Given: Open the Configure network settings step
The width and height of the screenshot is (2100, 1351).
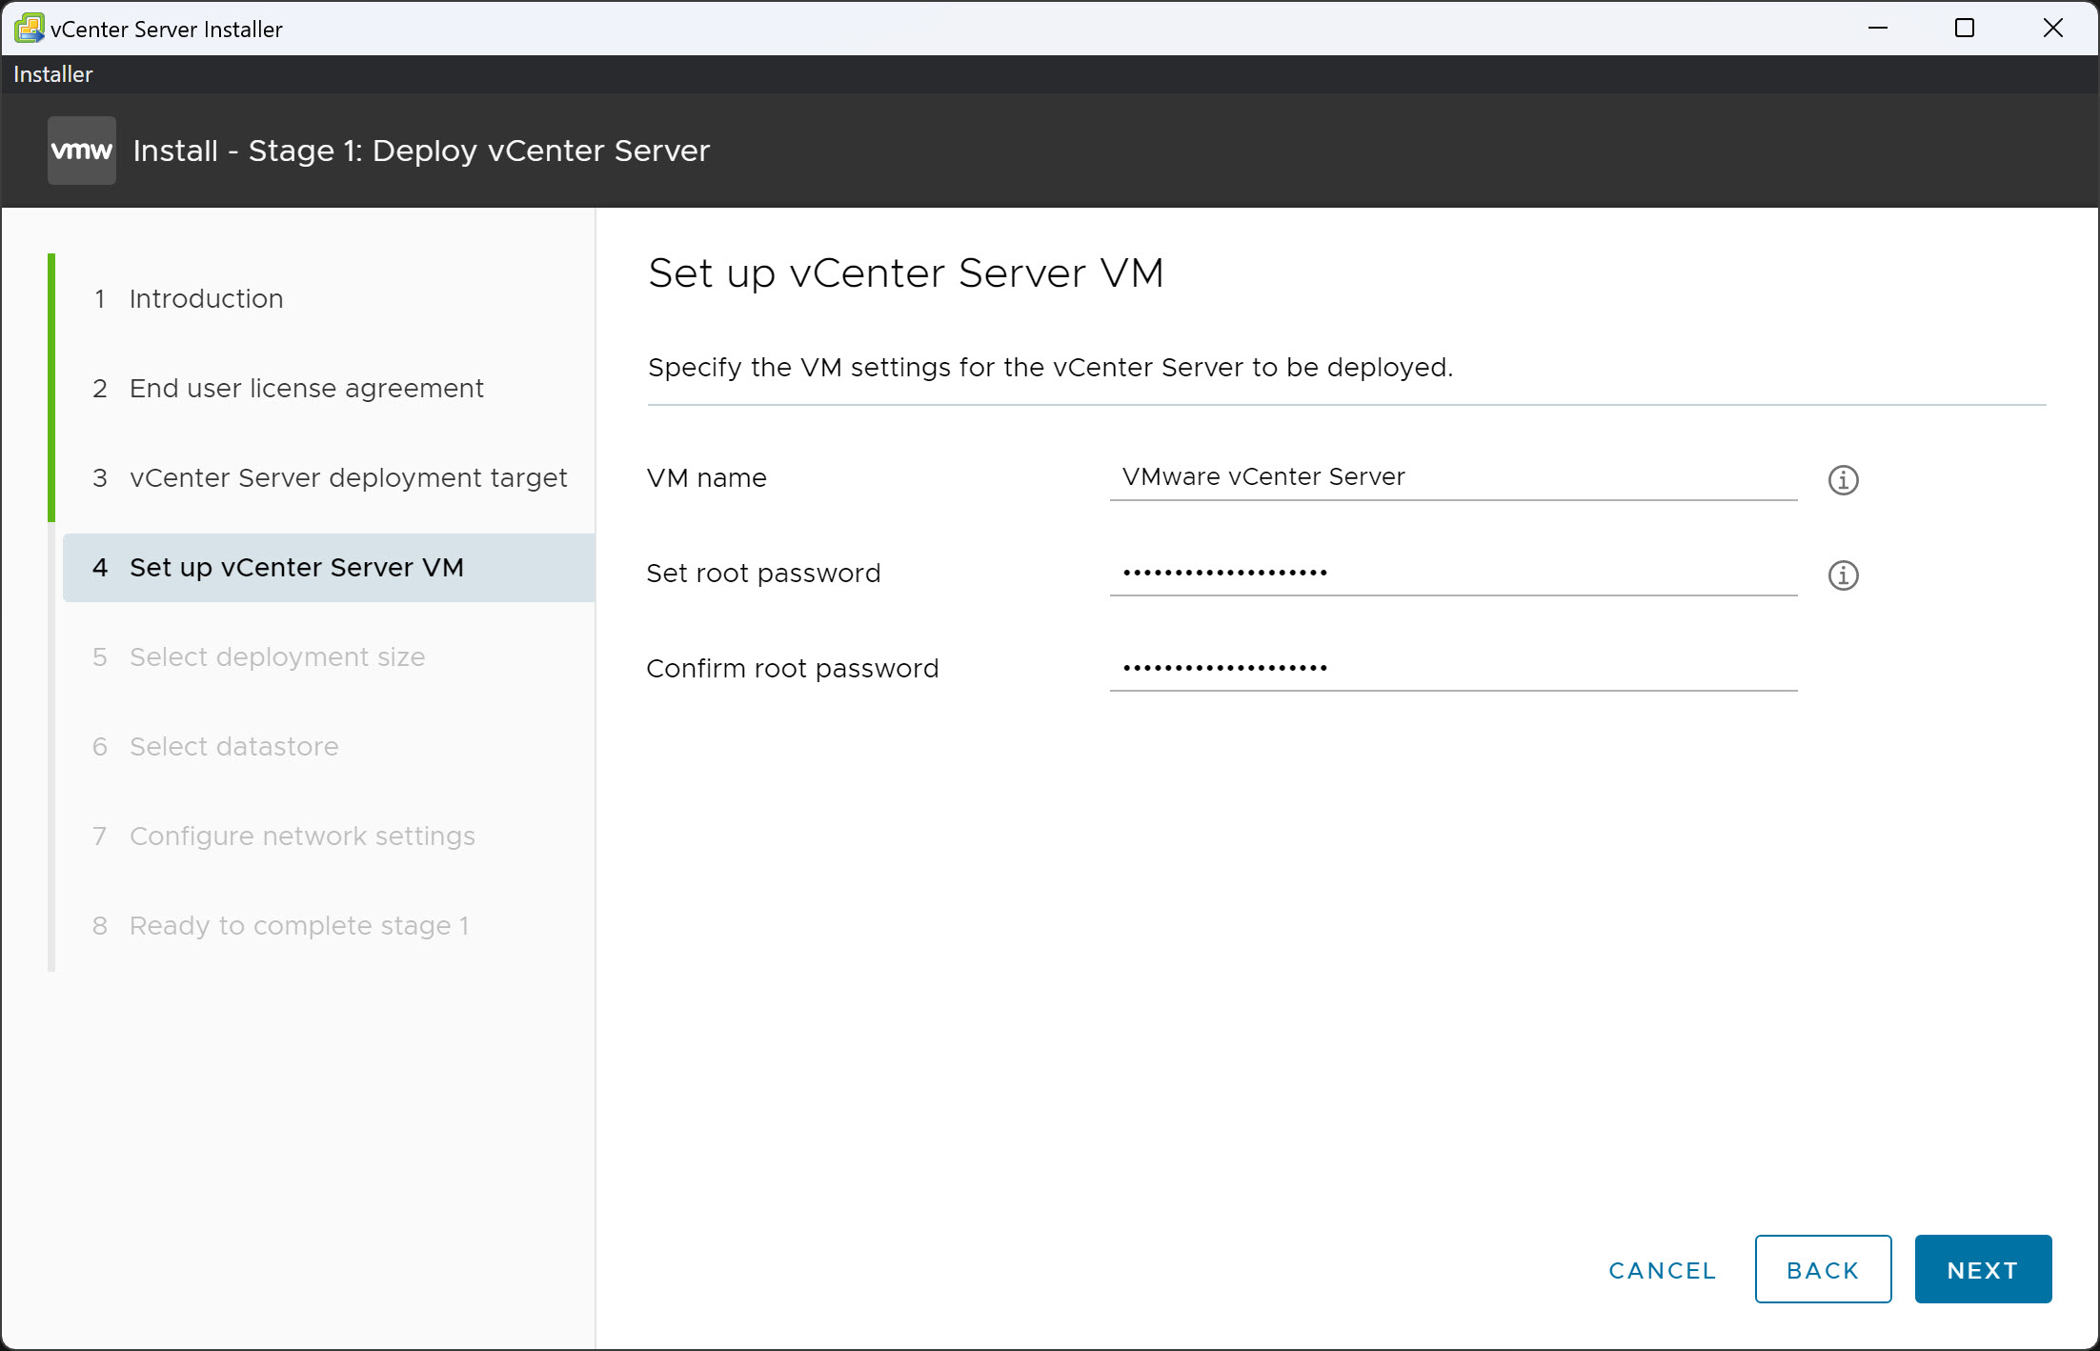Looking at the screenshot, I should click(x=302, y=836).
